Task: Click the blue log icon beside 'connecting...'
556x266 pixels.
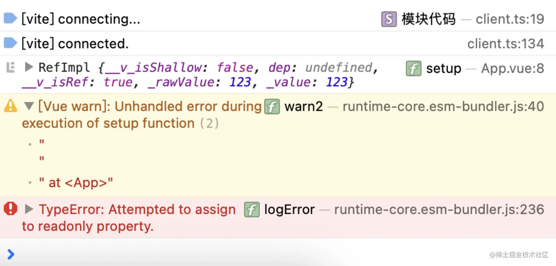Action: [10, 18]
